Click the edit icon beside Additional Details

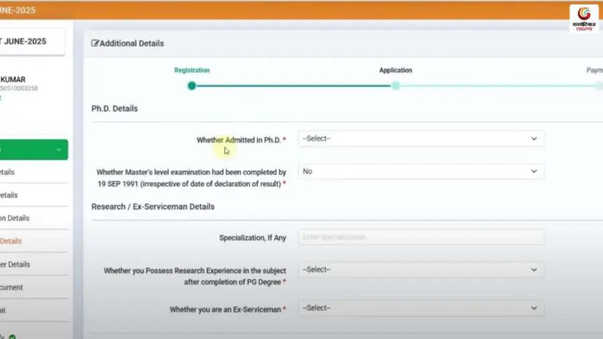pos(94,43)
